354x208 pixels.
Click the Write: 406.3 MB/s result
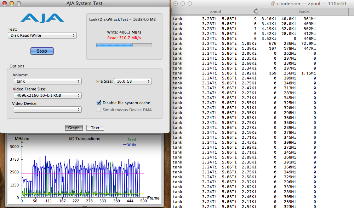124,32
